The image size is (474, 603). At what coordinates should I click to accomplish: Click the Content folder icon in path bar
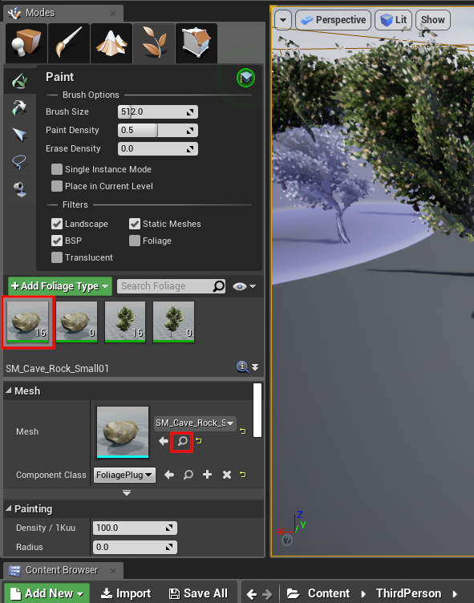pyautogui.click(x=294, y=593)
